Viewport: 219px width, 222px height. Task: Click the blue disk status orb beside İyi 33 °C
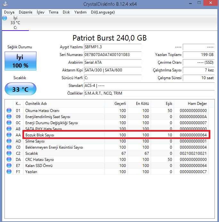[4, 18]
